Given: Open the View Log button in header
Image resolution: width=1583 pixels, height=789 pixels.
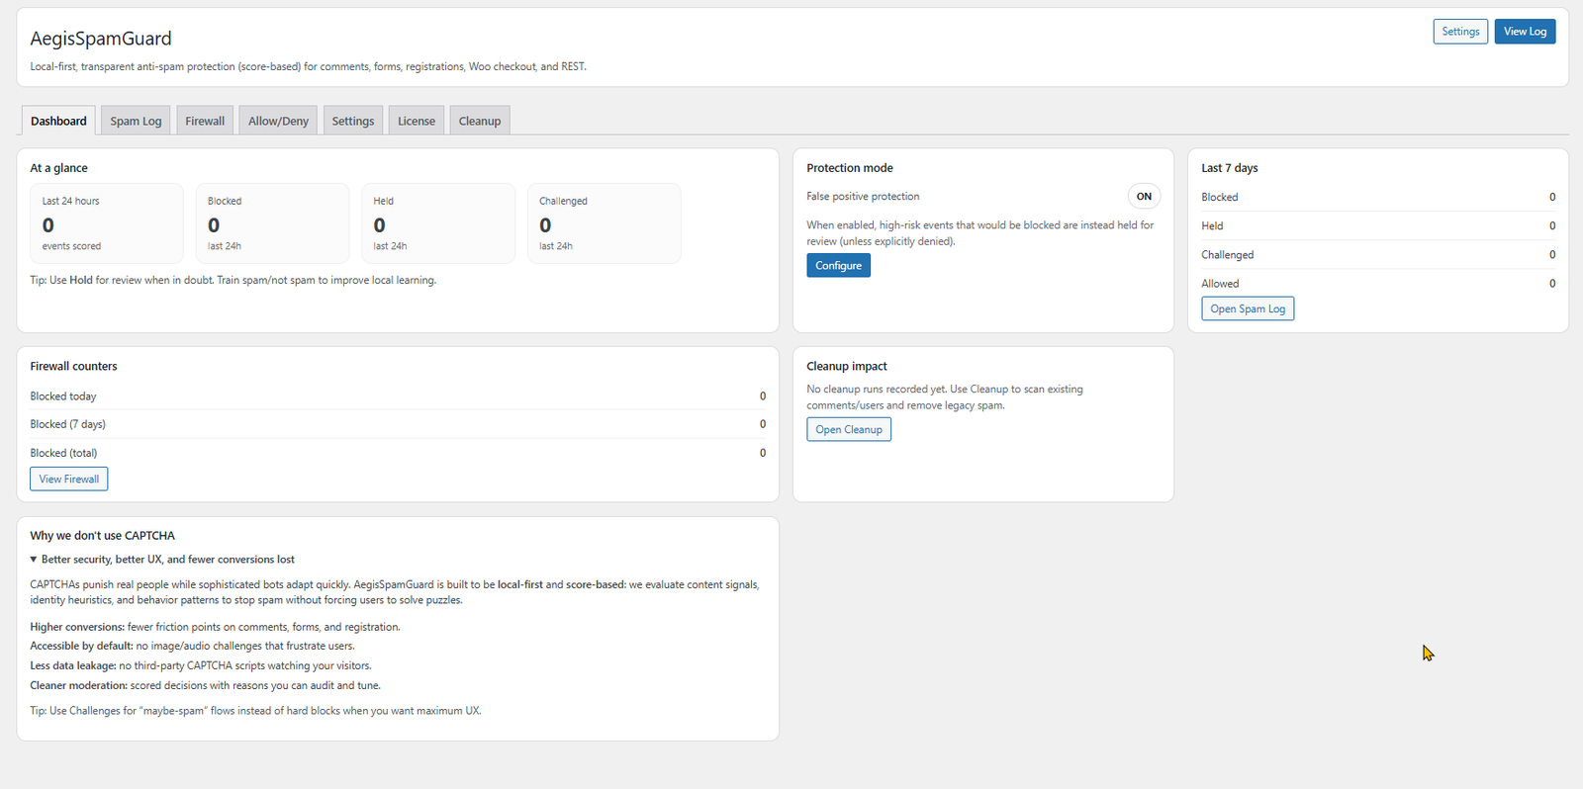Looking at the screenshot, I should click(1525, 32).
